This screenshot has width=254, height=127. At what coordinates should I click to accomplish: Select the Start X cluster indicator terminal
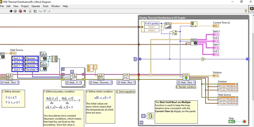[216, 35]
